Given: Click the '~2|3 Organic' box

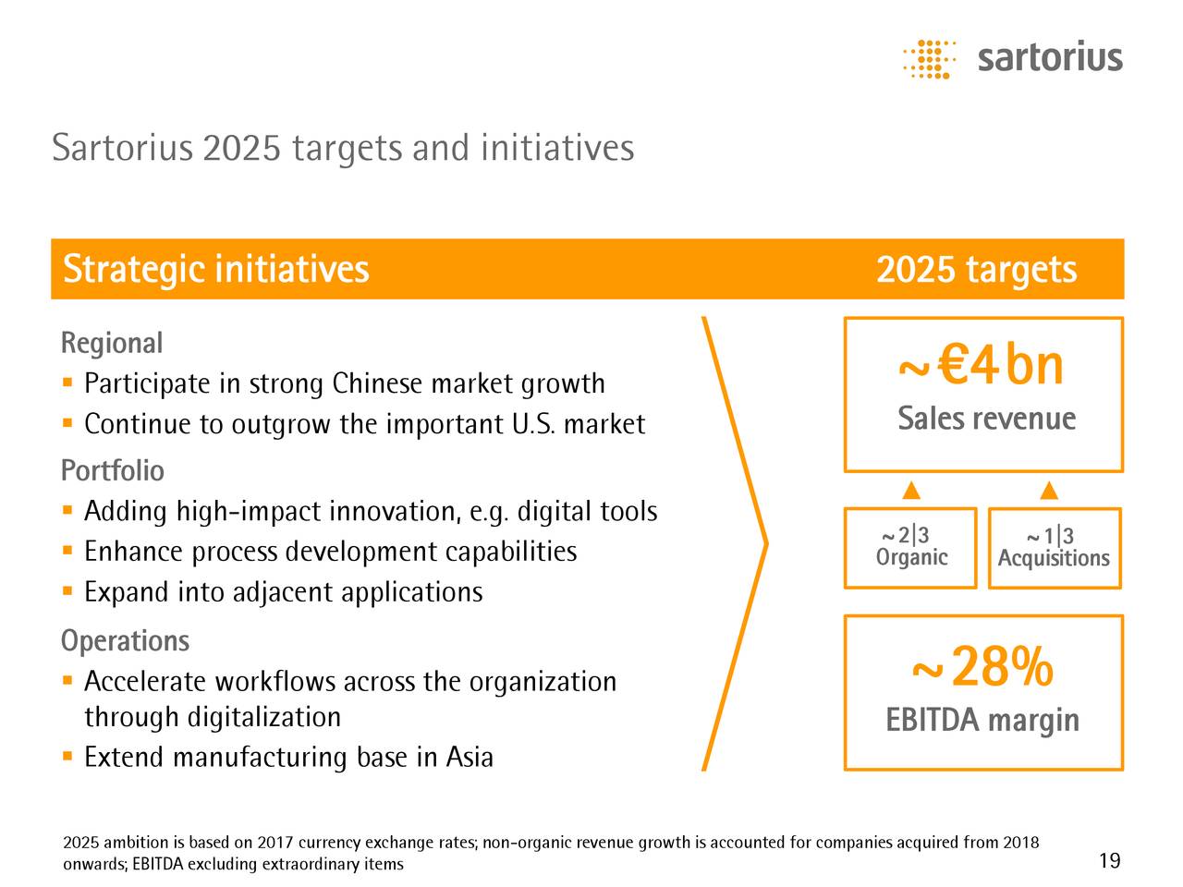Looking at the screenshot, I should pyautogui.click(x=910, y=548).
